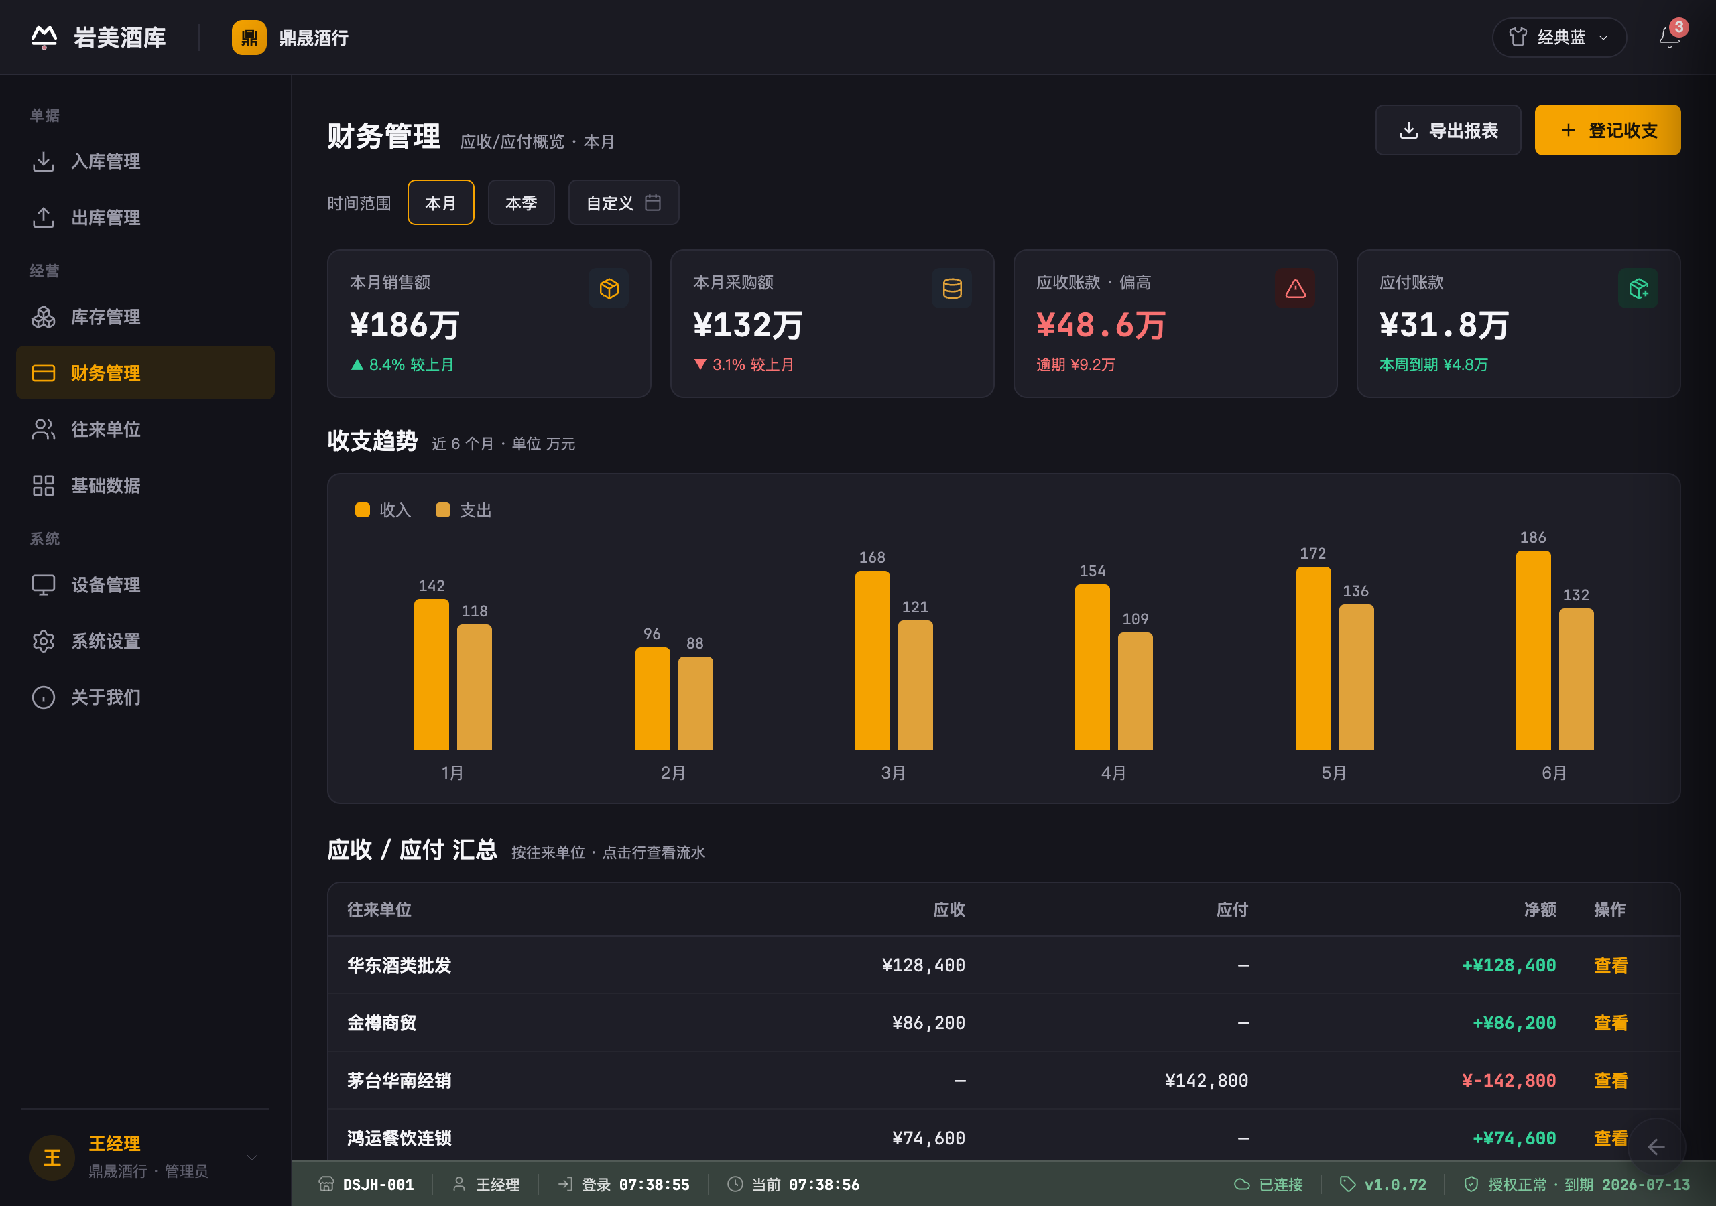Open 基础数据 in the sidebar
Screen dimensions: 1716x1206
pyautogui.click(x=145, y=486)
